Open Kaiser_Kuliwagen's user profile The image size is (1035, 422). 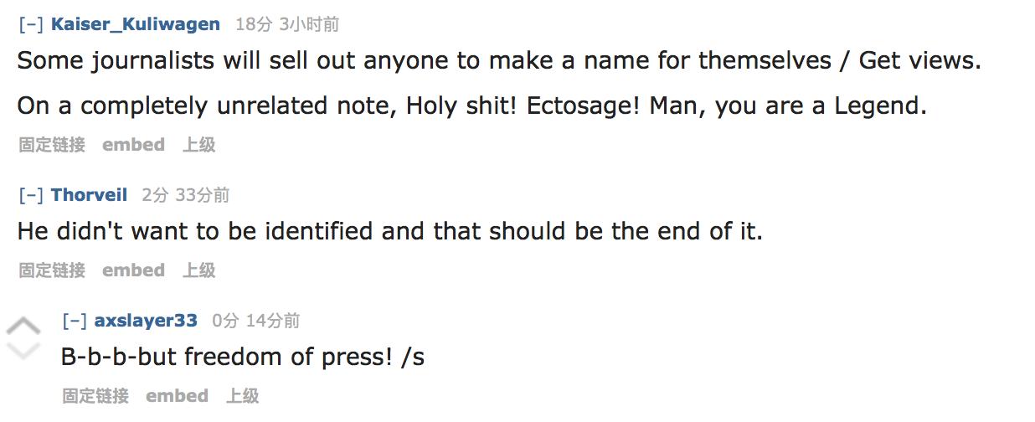(136, 24)
